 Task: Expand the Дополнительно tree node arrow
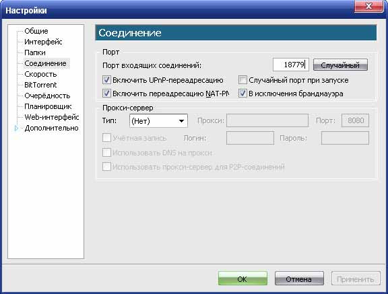tap(16, 128)
